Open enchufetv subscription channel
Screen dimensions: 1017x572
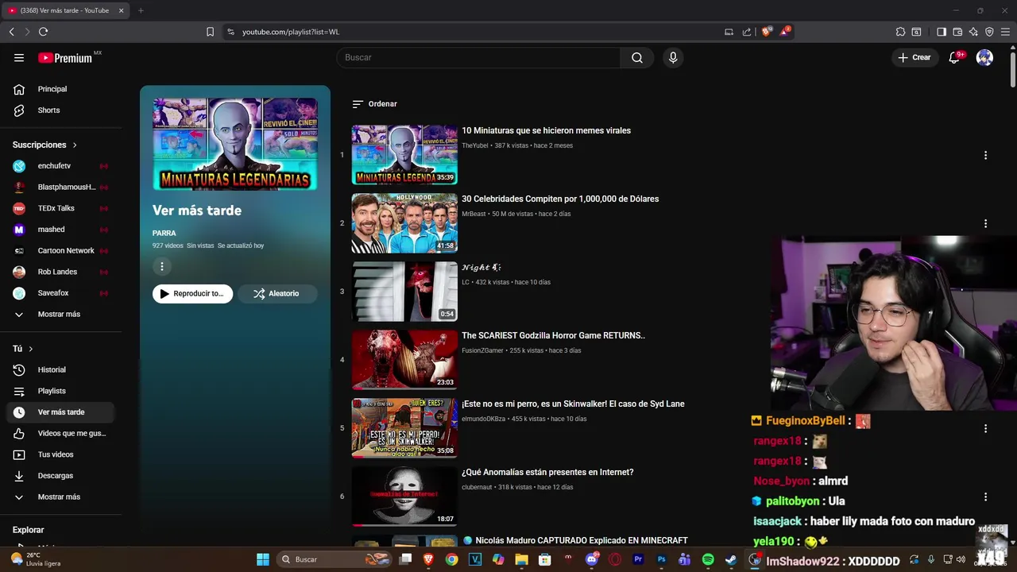pyautogui.click(x=60, y=166)
